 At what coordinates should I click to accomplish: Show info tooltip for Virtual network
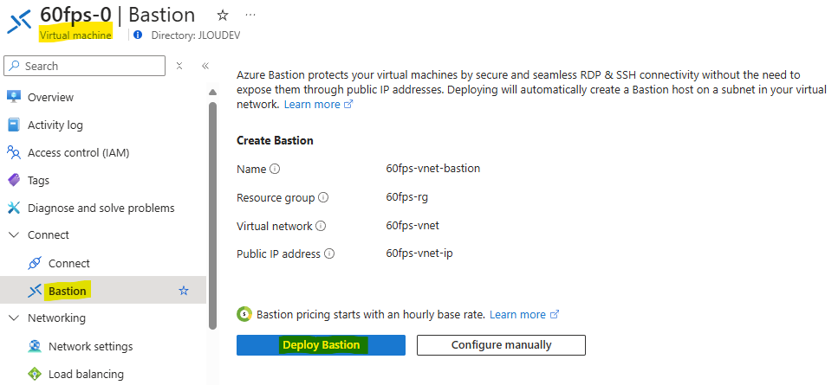pyautogui.click(x=321, y=226)
